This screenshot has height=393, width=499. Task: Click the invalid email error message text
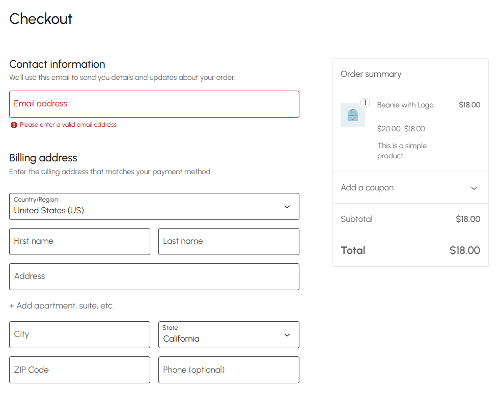[68, 125]
